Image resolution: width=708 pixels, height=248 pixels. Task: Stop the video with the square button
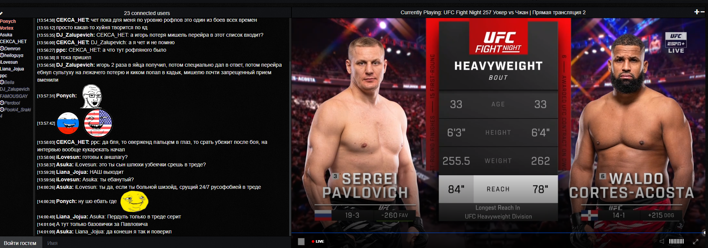point(301,242)
